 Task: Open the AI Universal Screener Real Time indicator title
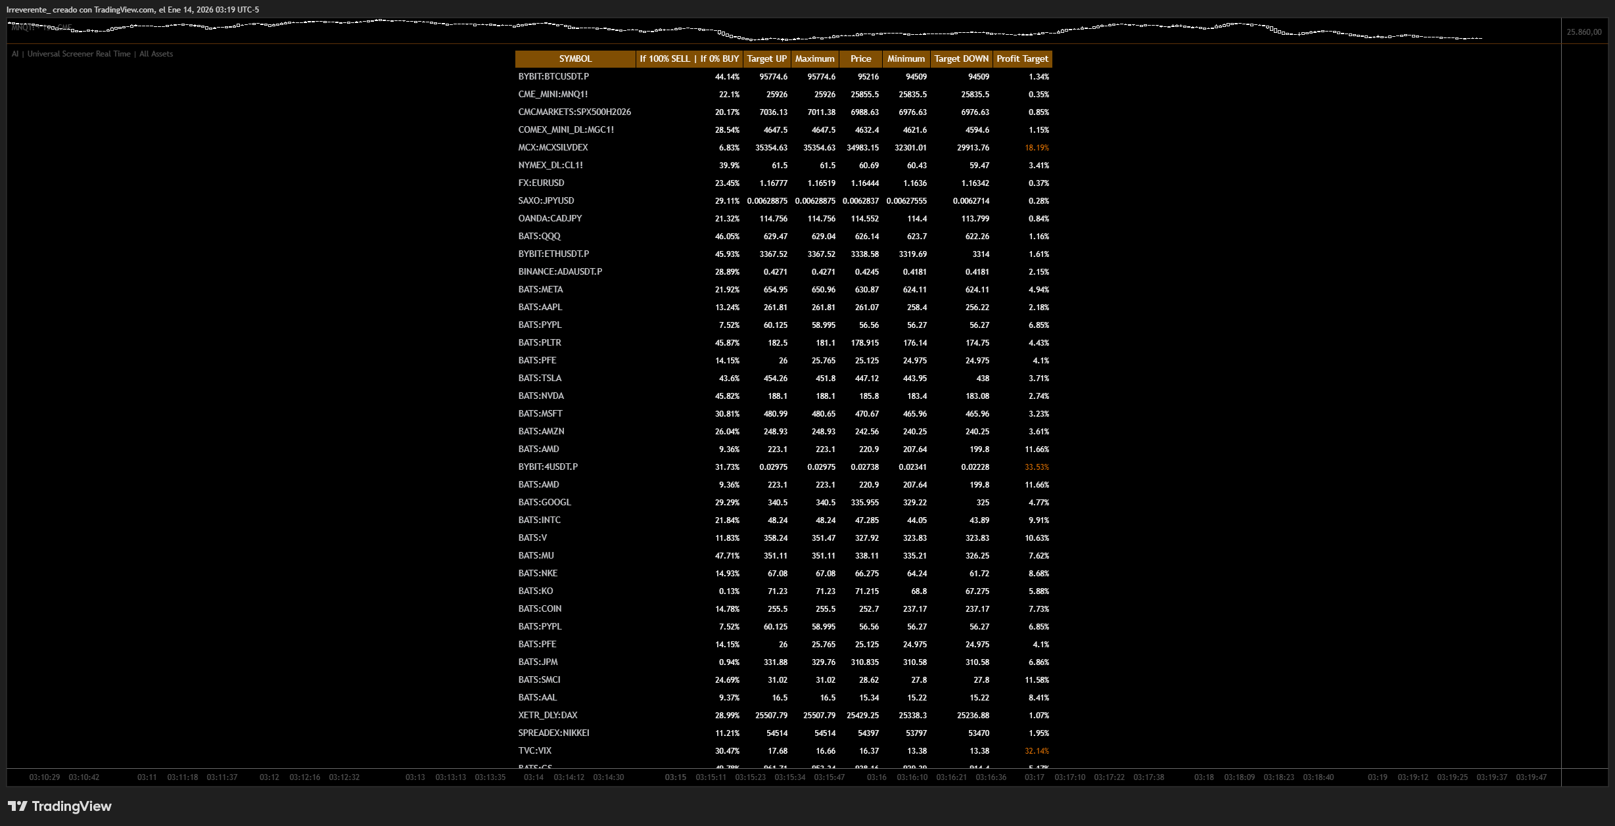point(92,54)
